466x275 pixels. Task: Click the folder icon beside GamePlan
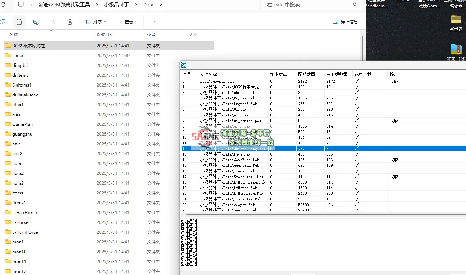(x=8, y=124)
